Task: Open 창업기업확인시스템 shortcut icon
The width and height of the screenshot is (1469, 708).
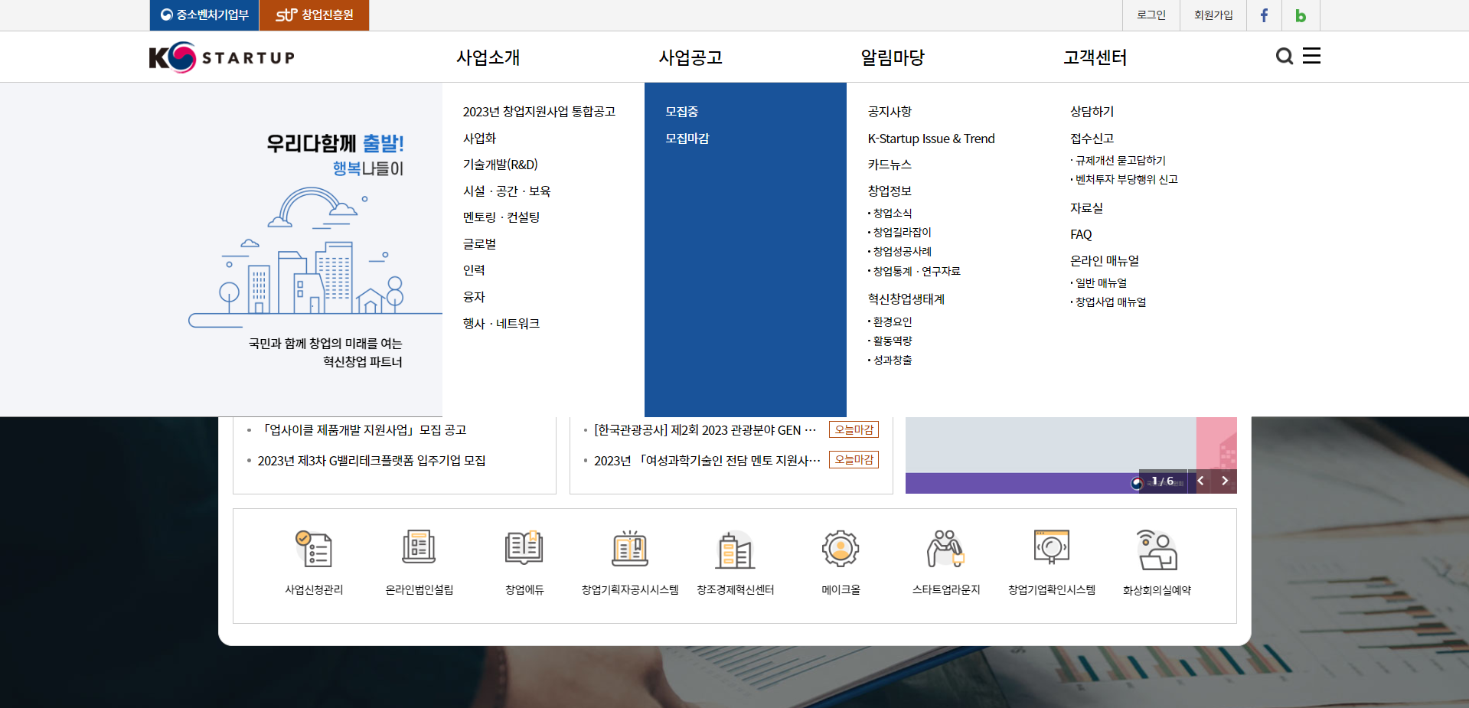Action: coord(1052,546)
